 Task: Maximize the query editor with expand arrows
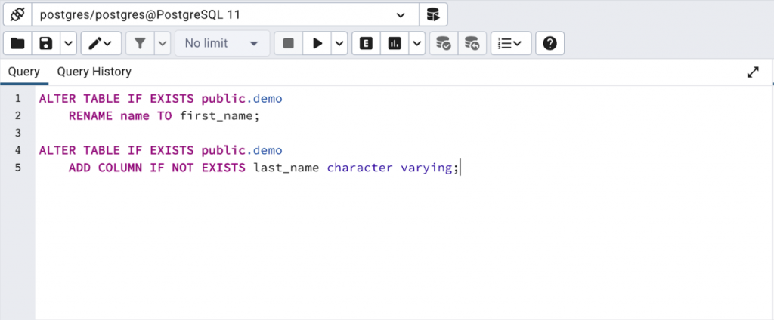753,72
